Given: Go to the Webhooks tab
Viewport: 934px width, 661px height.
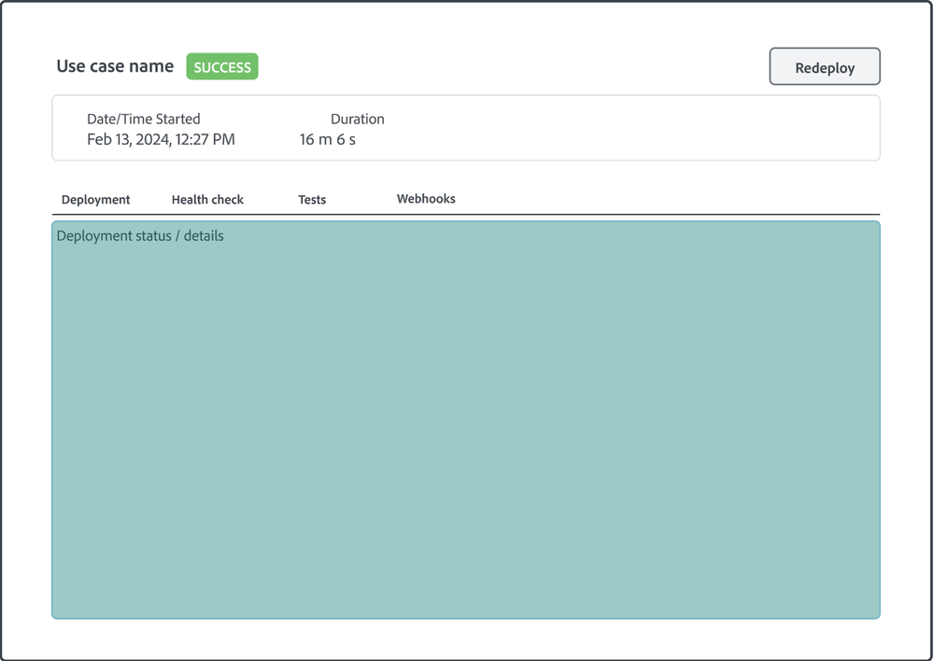Looking at the screenshot, I should pyautogui.click(x=426, y=199).
